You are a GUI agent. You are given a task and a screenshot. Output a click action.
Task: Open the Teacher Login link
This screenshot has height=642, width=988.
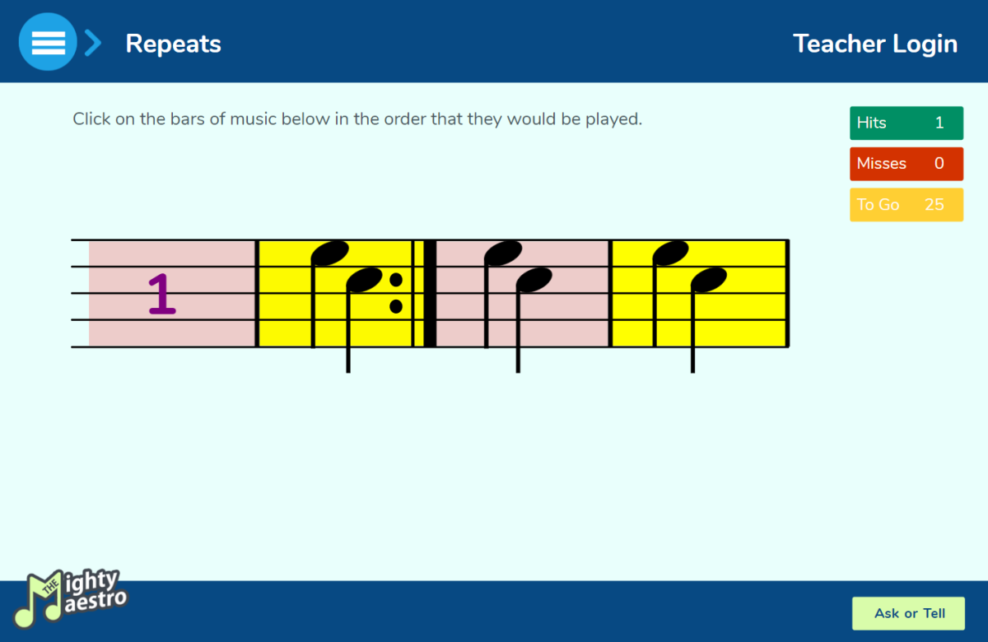[875, 44]
